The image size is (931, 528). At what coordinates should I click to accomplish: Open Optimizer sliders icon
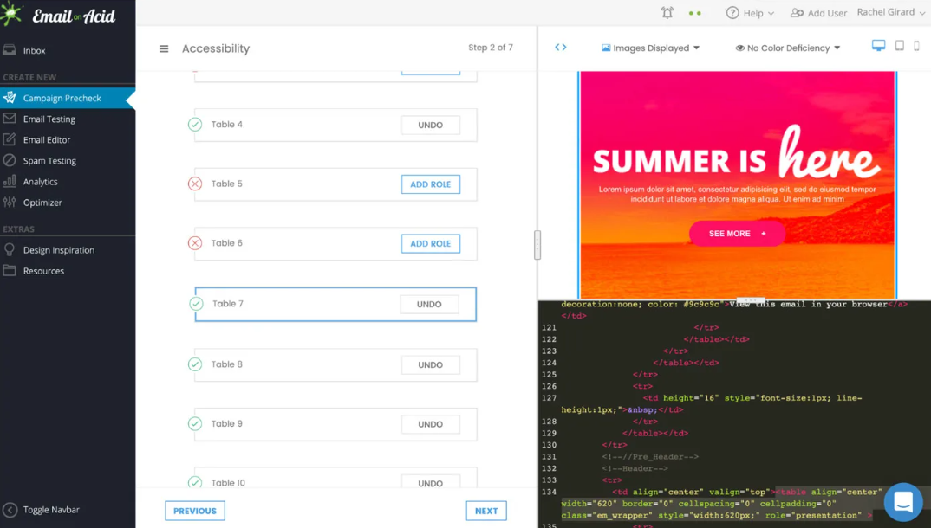(x=10, y=202)
